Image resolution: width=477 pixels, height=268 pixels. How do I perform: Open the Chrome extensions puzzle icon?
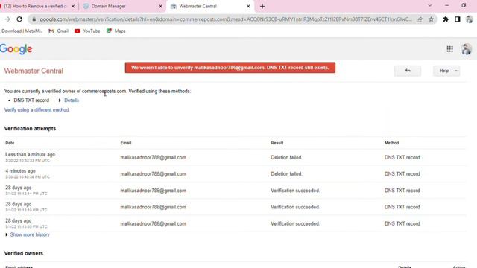click(x=446, y=19)
